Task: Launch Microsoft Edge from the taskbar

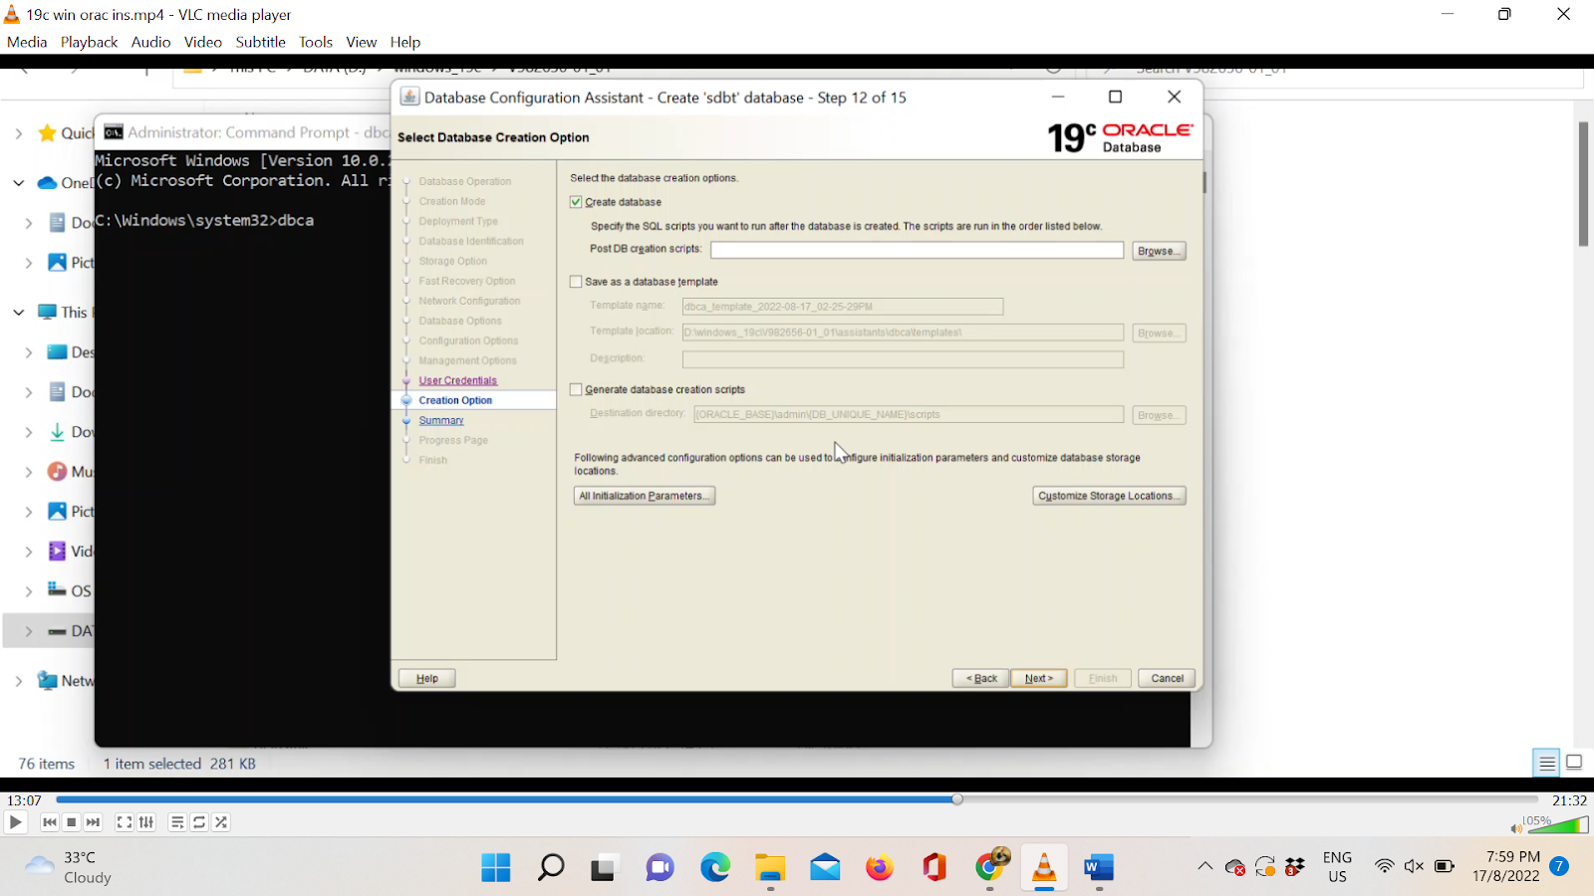Action: coord(715,868)
